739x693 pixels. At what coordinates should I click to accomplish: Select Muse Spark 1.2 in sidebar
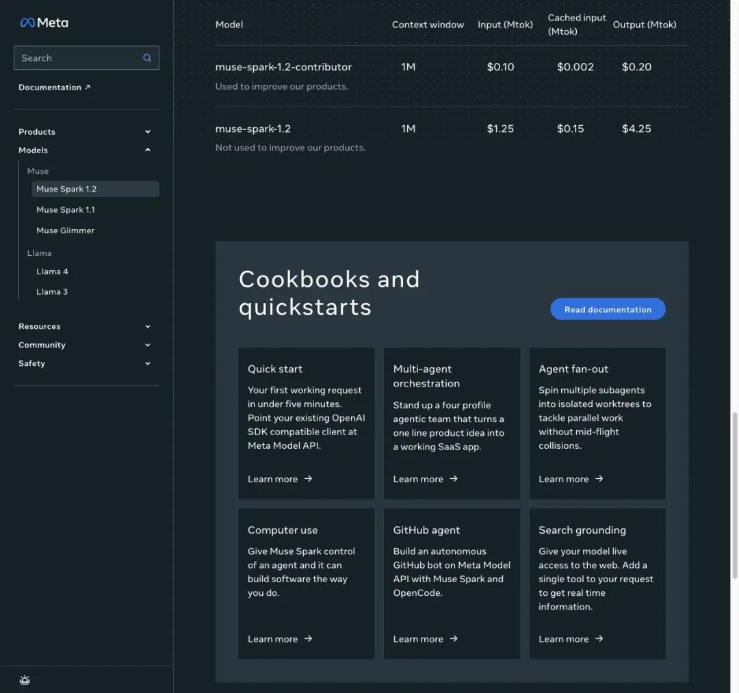tap(95, 189)
